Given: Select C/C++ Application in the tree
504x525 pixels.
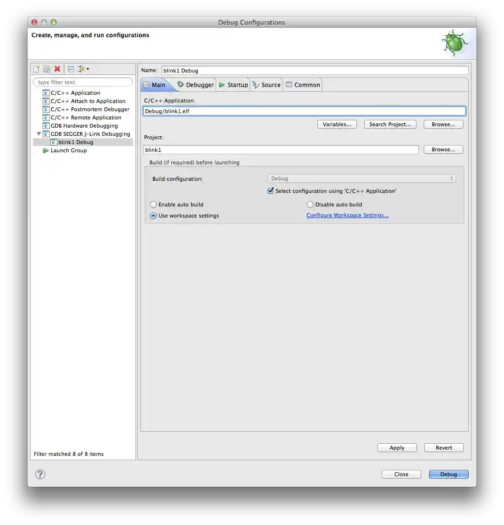Looking at the screenshot, I should click(x=75, y=93).
